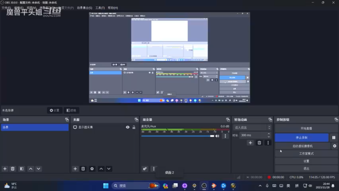Add a new source with the plus icon

click(x=75, y=169)
